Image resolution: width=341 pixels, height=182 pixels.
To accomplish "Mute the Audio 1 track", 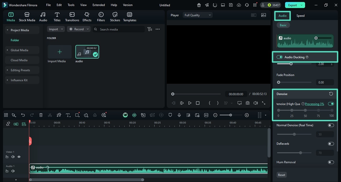I will click(13, 171).
